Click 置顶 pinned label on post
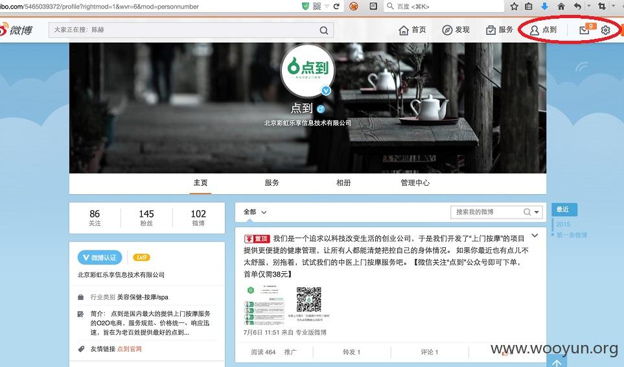Image resolution: width=624 pixels, height=367 pixels. (x=257, y=239)
